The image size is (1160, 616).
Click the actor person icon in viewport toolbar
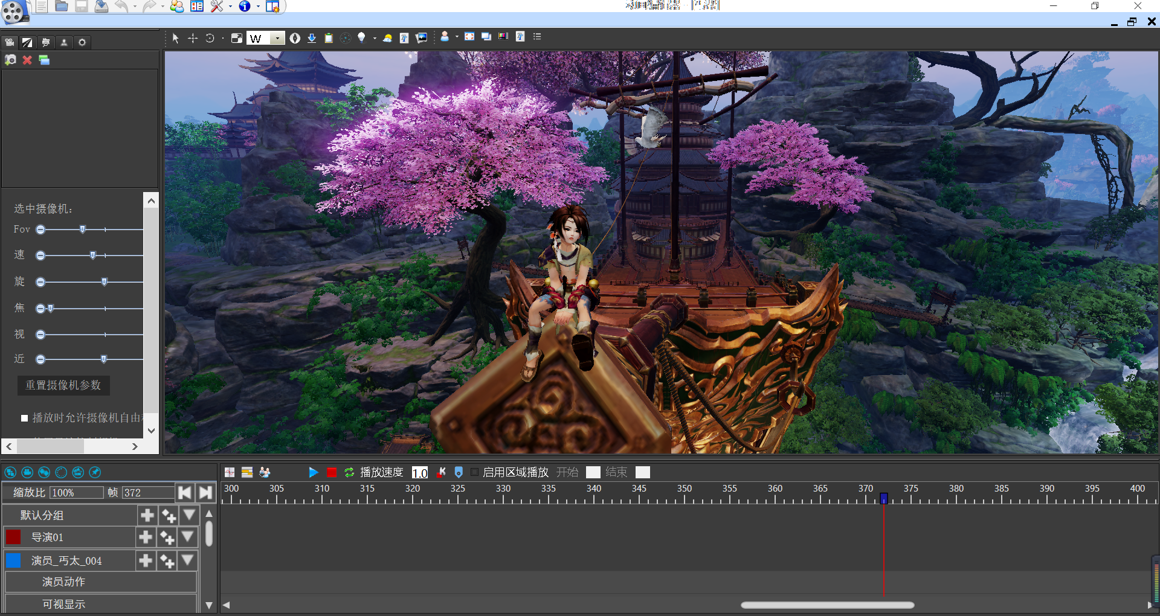(445, 36)
